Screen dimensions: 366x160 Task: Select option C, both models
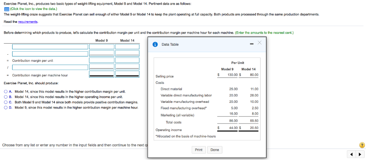point(6,102)
